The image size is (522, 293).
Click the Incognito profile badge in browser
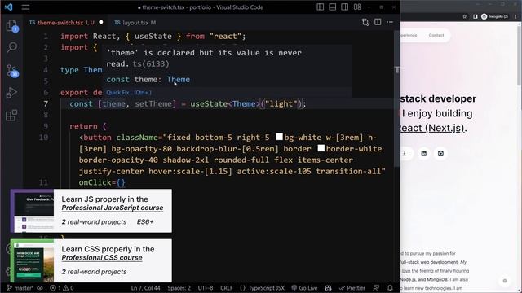tap(495, 16)
